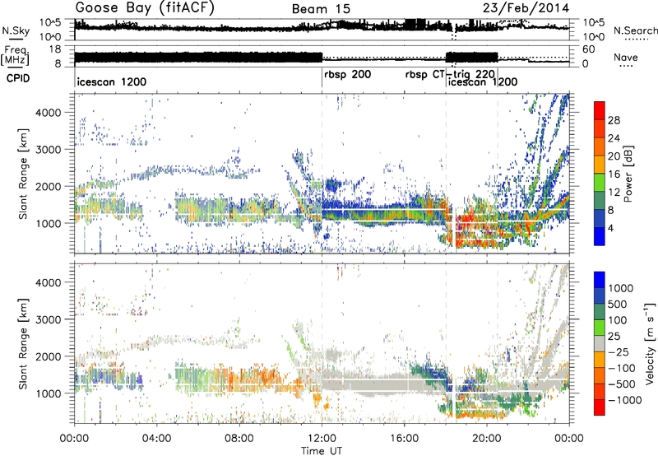This screenshot has width=658, height=456.
Task: Click the gray band in Velocity color bar
Action: 600,343
